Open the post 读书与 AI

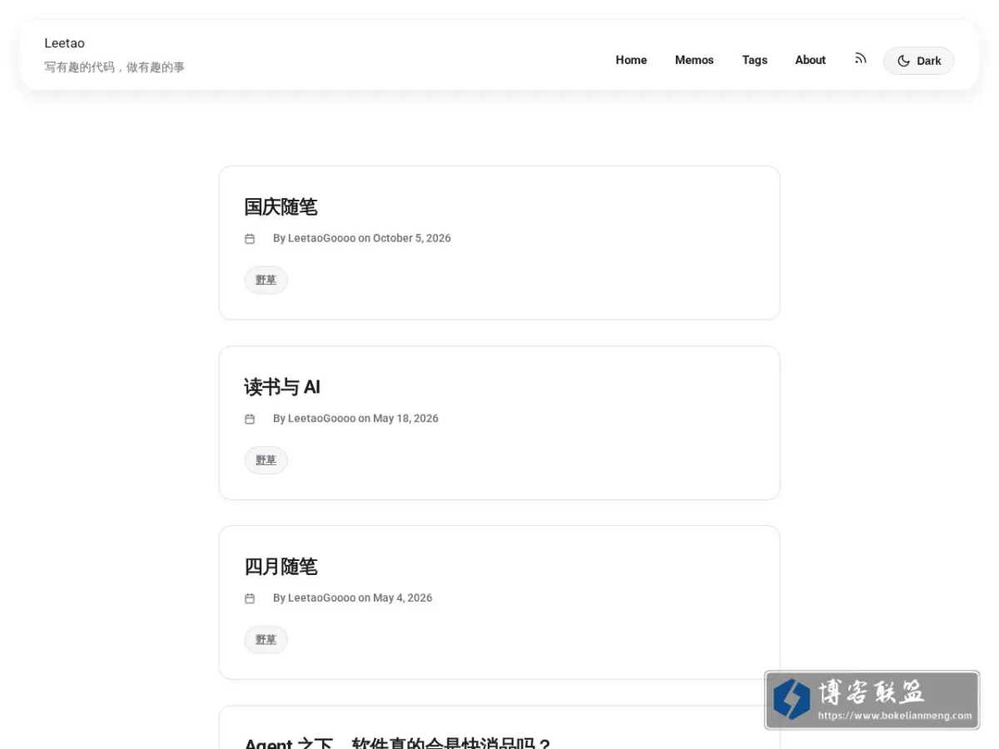[282, 387]
